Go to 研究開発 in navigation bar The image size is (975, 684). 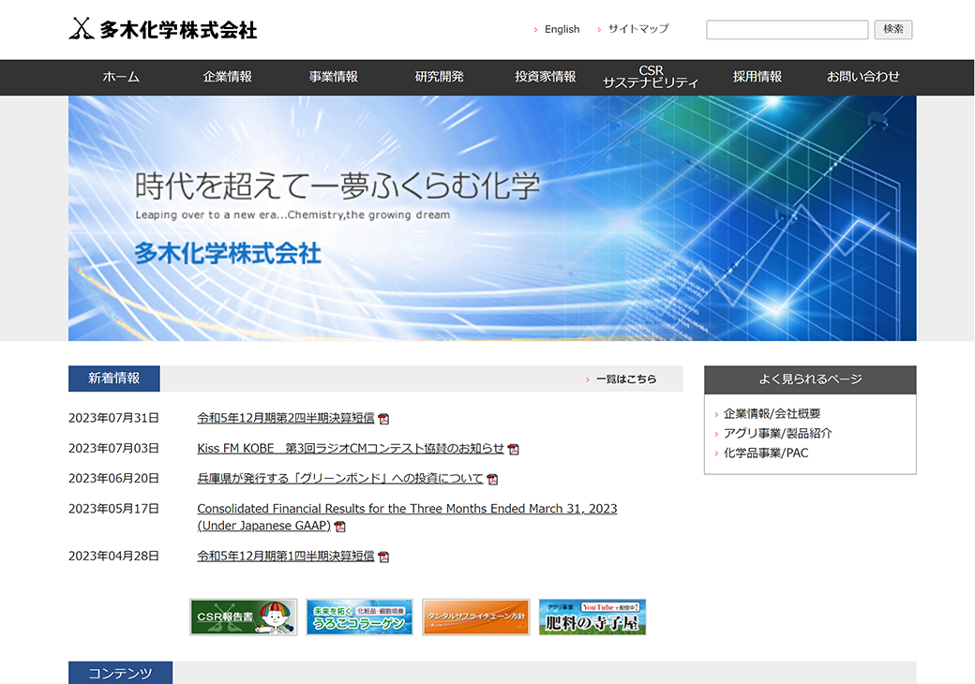point(439,77)
